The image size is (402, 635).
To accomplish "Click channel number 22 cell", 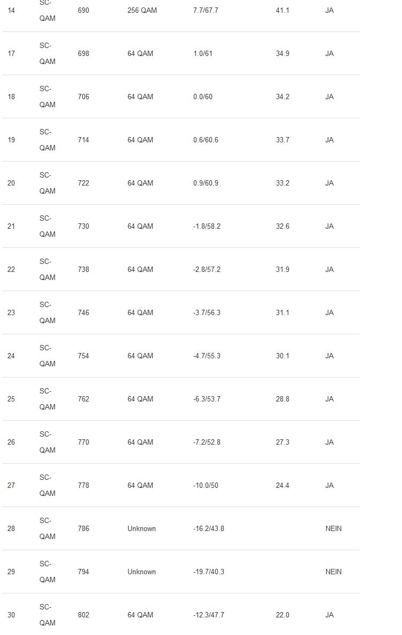I will (x=11, y=269).
